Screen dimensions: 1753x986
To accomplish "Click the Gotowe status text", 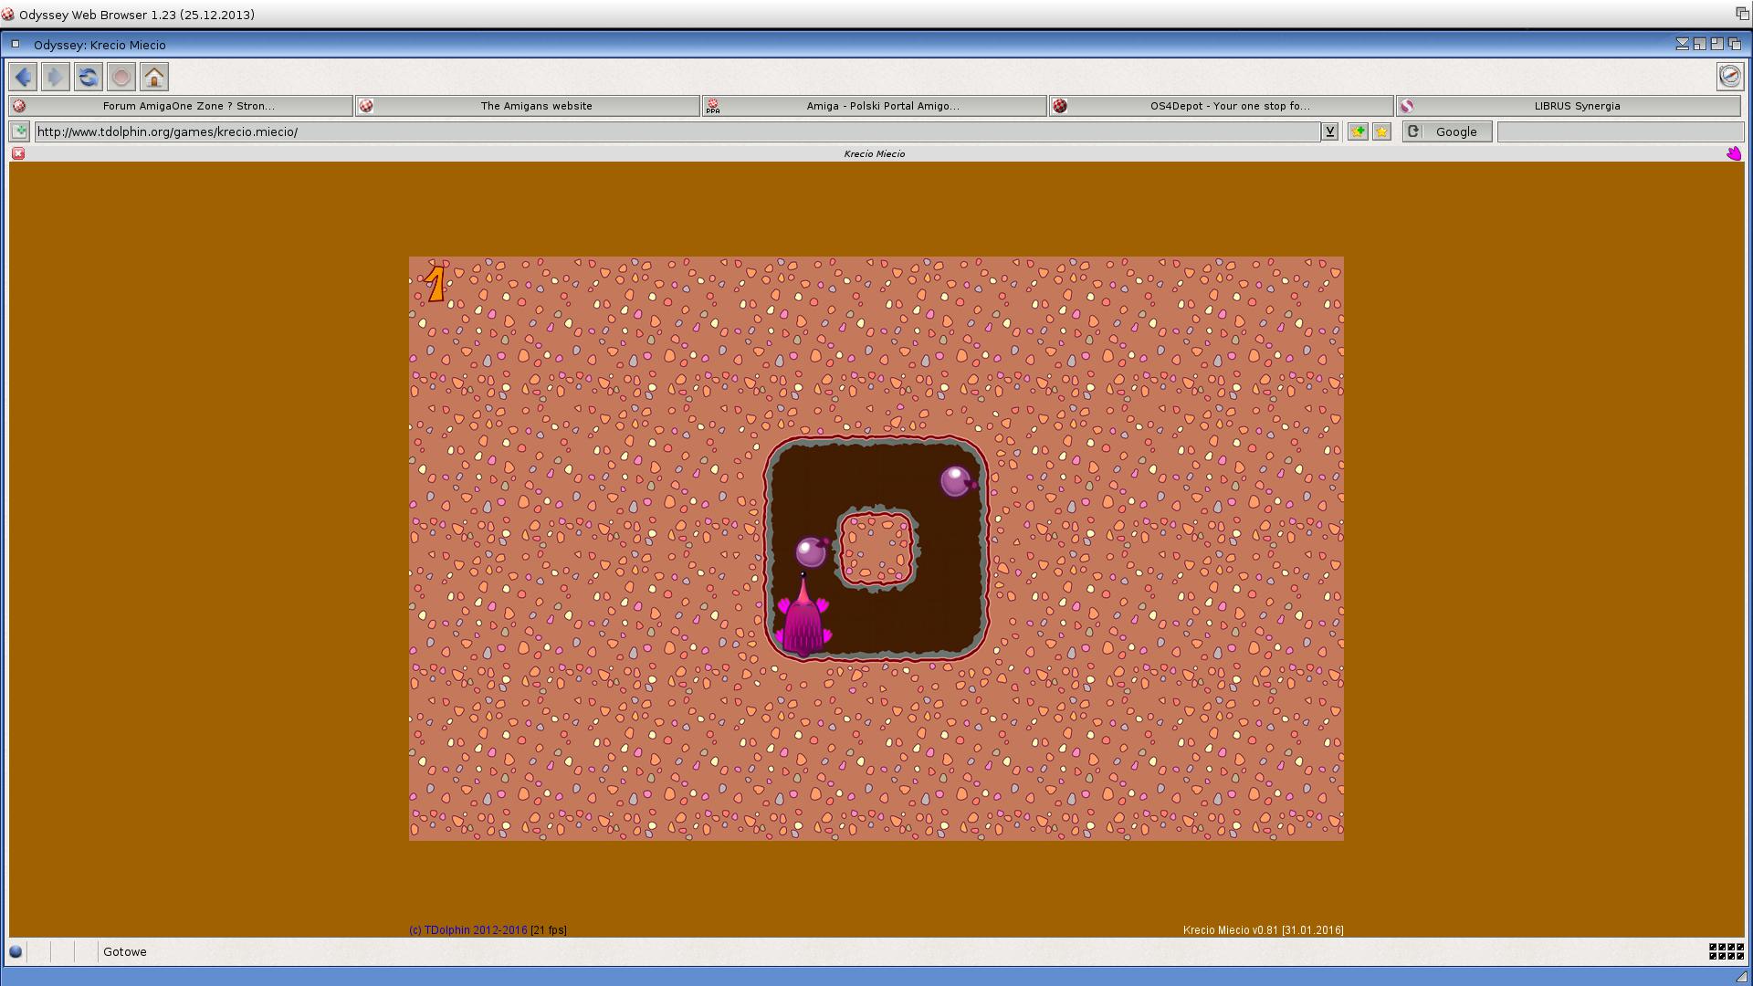I will pyautogui.click(x=125, y=951).
